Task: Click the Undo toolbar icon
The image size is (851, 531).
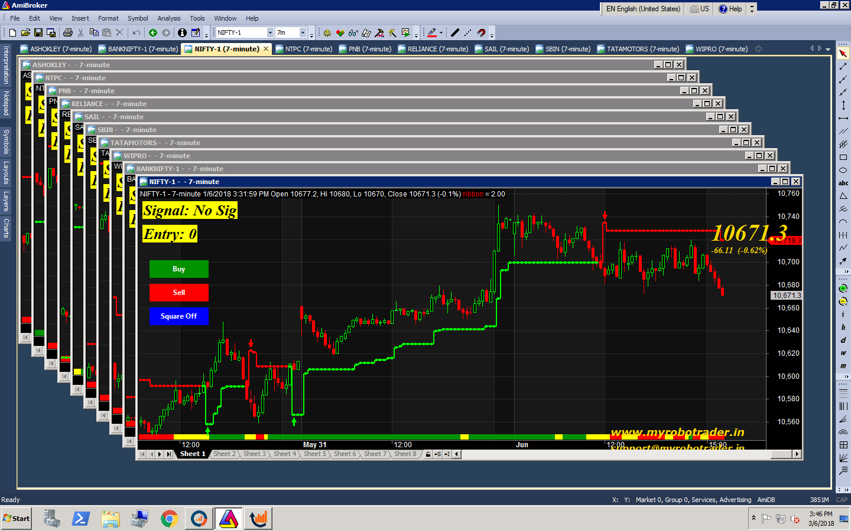Action: [x=137, y=33]
